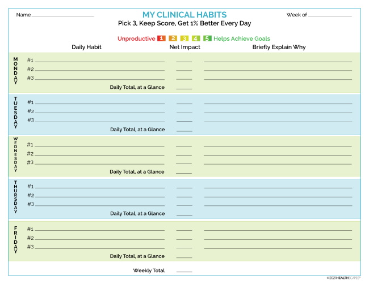The height and width of the screenshot is (284, 369).
Task: Select the green score 5 box
Action: click(207, 38)
